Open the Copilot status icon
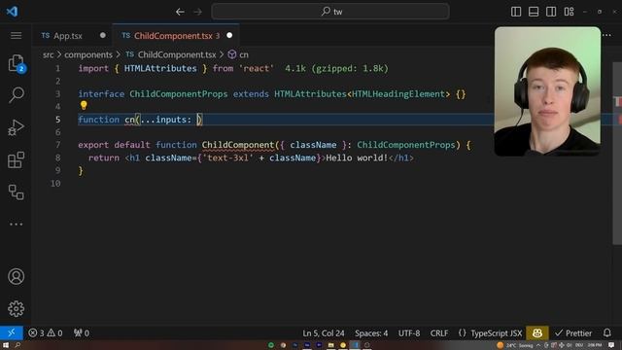Viewport: 622px width, 350px height. pos(537,332)
